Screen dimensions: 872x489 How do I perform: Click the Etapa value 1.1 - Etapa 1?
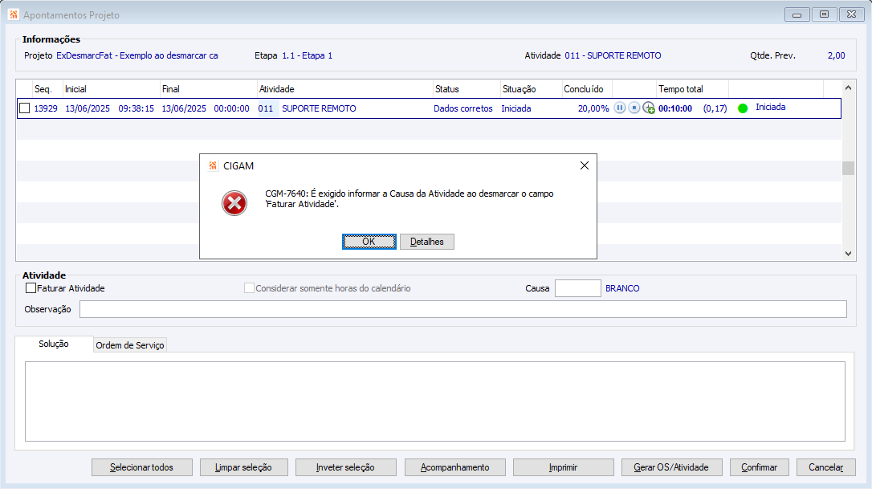[x=307, y=55]
